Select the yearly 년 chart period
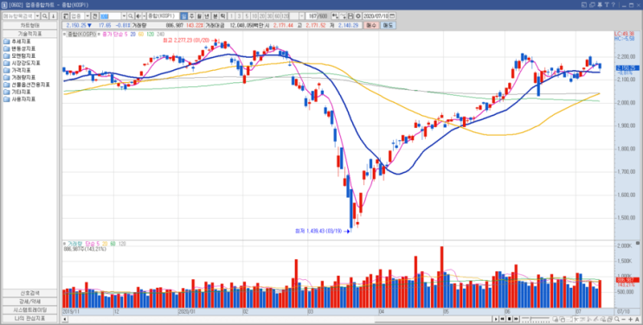The height and width of the screenshot is (325, 643). (207, 16)
